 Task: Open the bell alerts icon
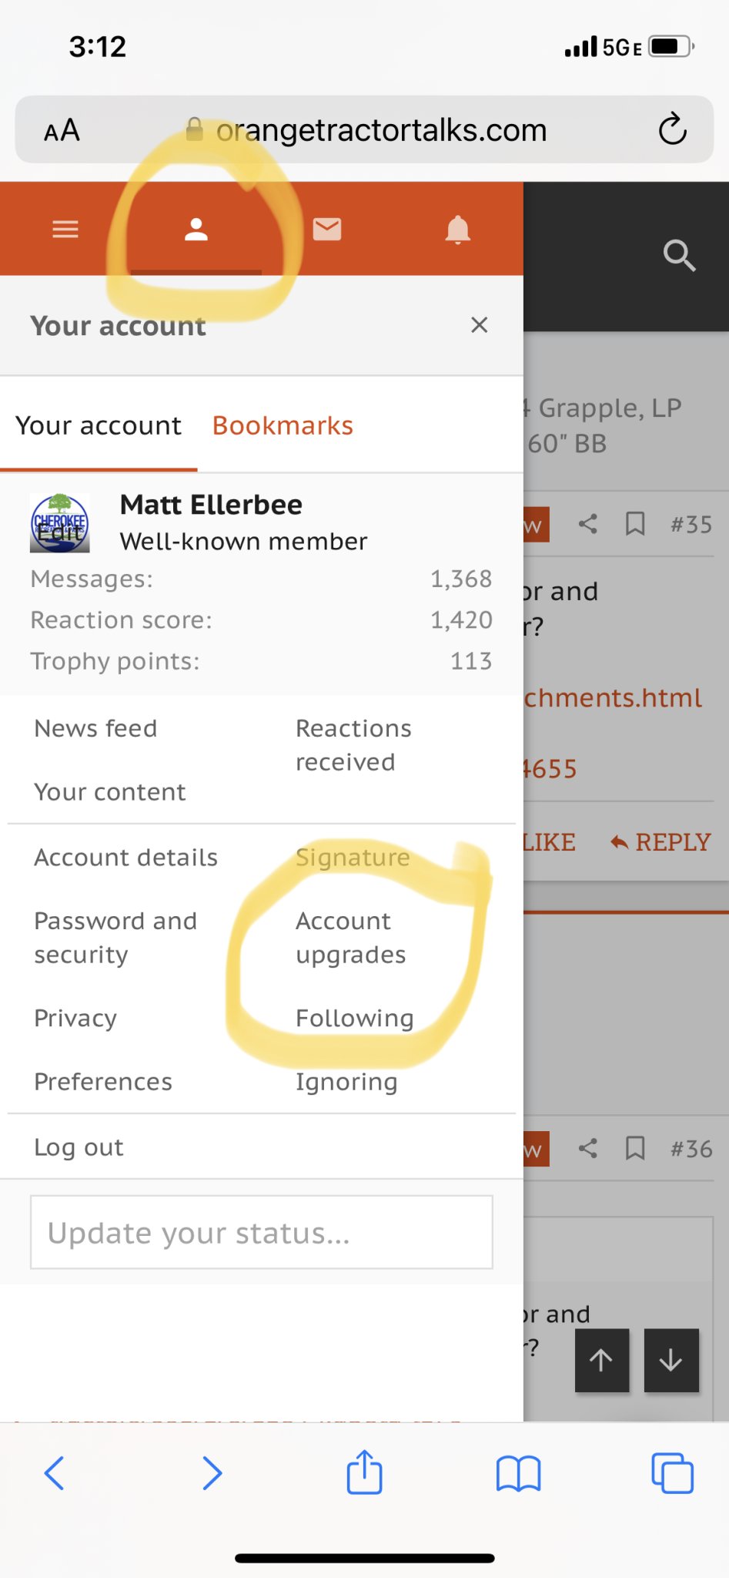tap(458, 229)
